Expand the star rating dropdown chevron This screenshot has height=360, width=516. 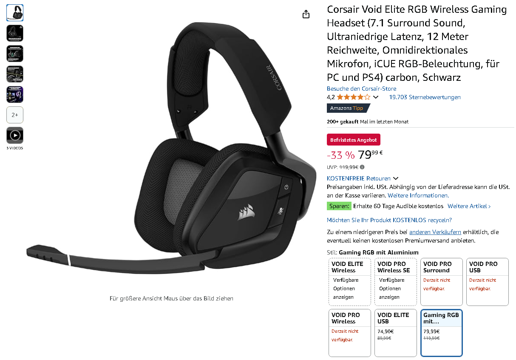(x=376, y=97)
